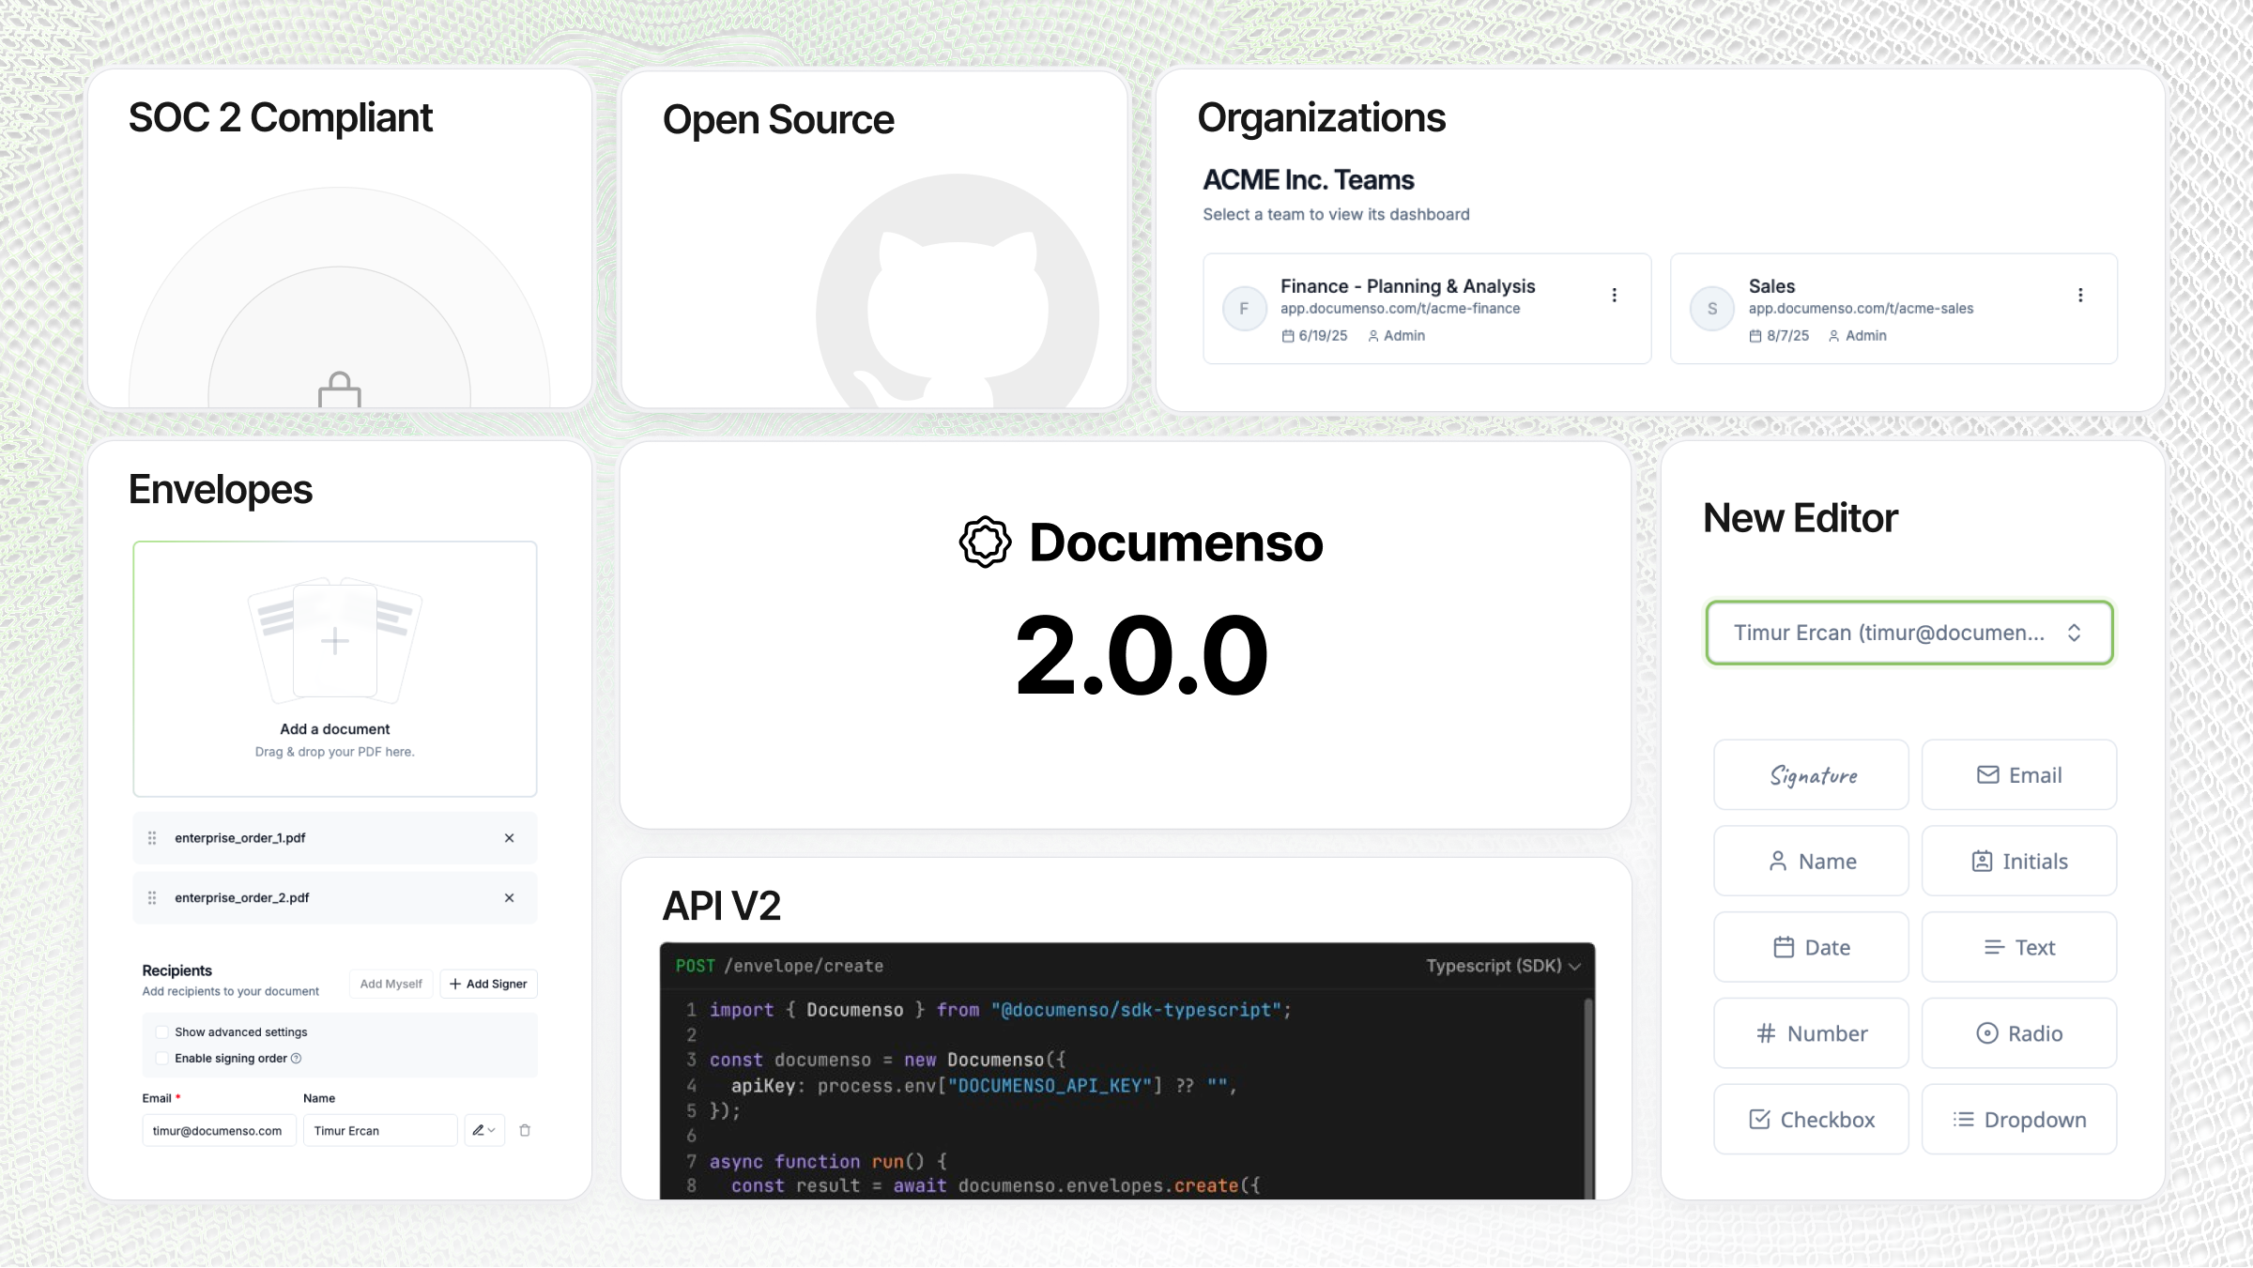Click the trash icon beside Timur Ercan's name
The height and width of the screenshot is (1268, 2253).
coord(525,1130)
